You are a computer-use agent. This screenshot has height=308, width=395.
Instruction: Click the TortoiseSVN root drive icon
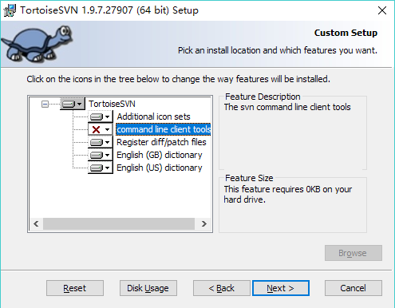tap(69, 104)
